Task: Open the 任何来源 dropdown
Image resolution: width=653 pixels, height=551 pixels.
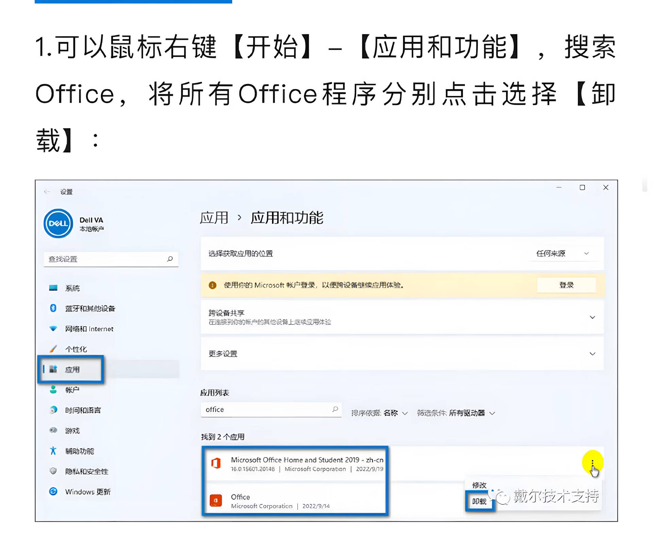Action: tap(563, 253)
